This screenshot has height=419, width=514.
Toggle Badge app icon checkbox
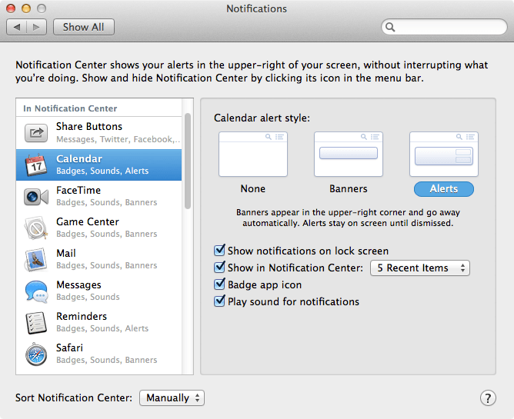tap(220, 284)
